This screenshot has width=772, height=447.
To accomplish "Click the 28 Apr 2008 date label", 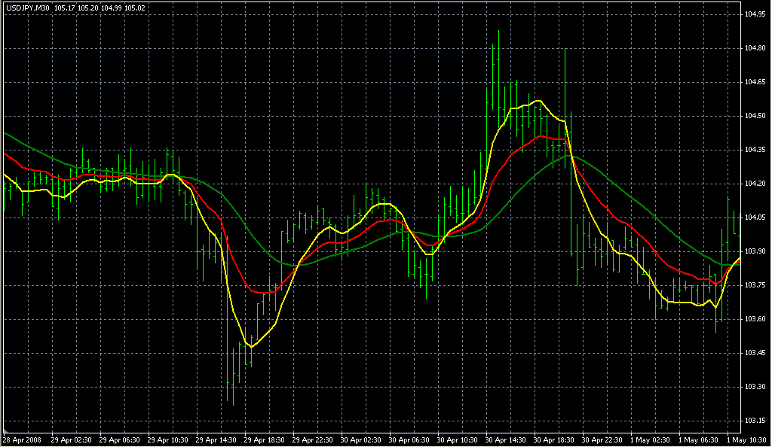I will click(x=21, y=439).
